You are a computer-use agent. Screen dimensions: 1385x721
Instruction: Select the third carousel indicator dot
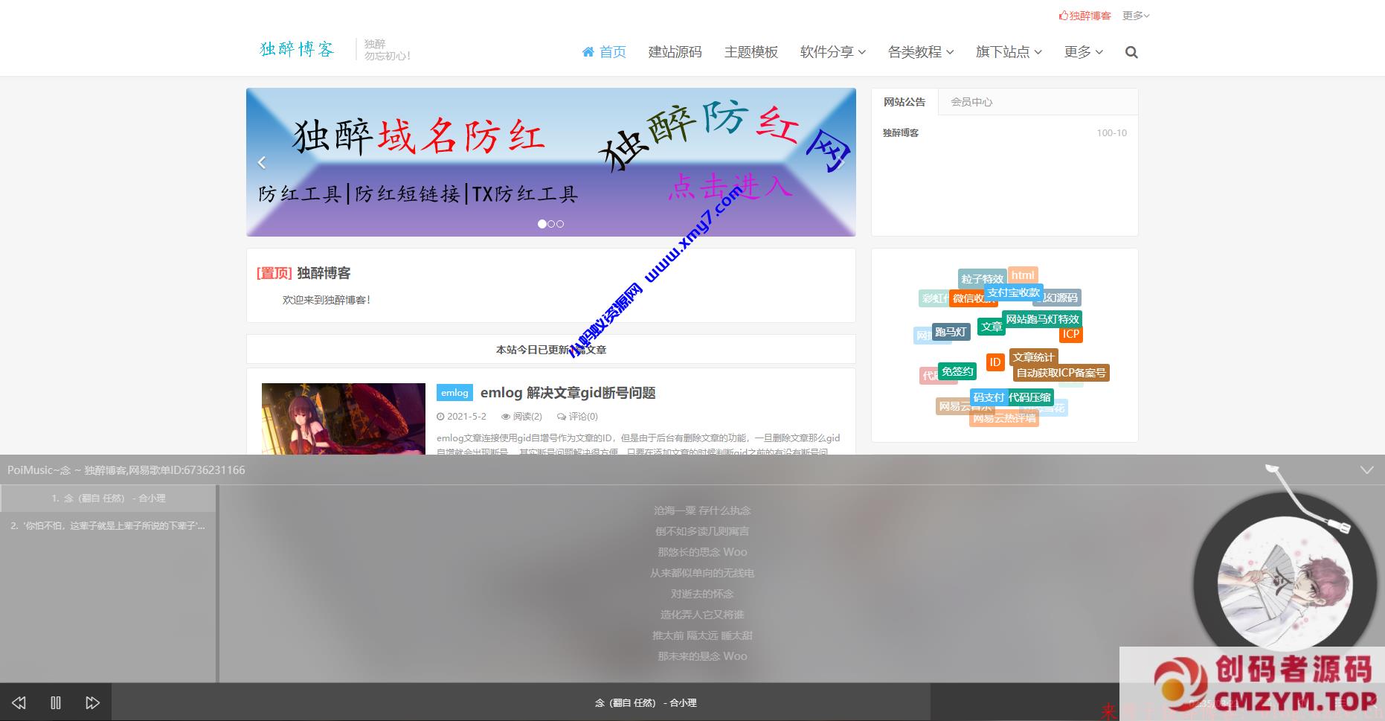point(560,224)
